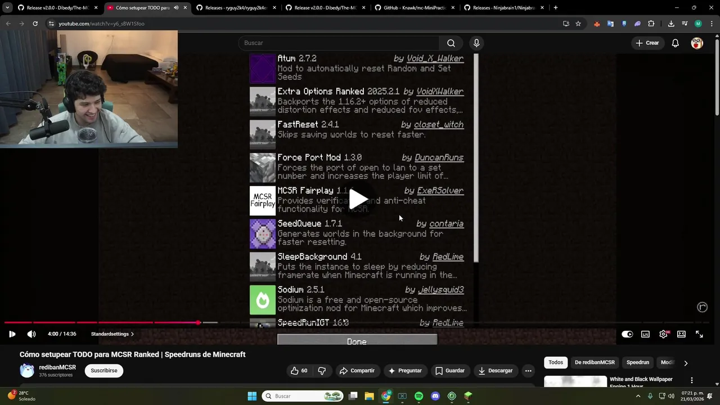The image size is (720, 405).
Task: Click the Atum 2.7.2 mod entry
Action: tap(357, 68)
